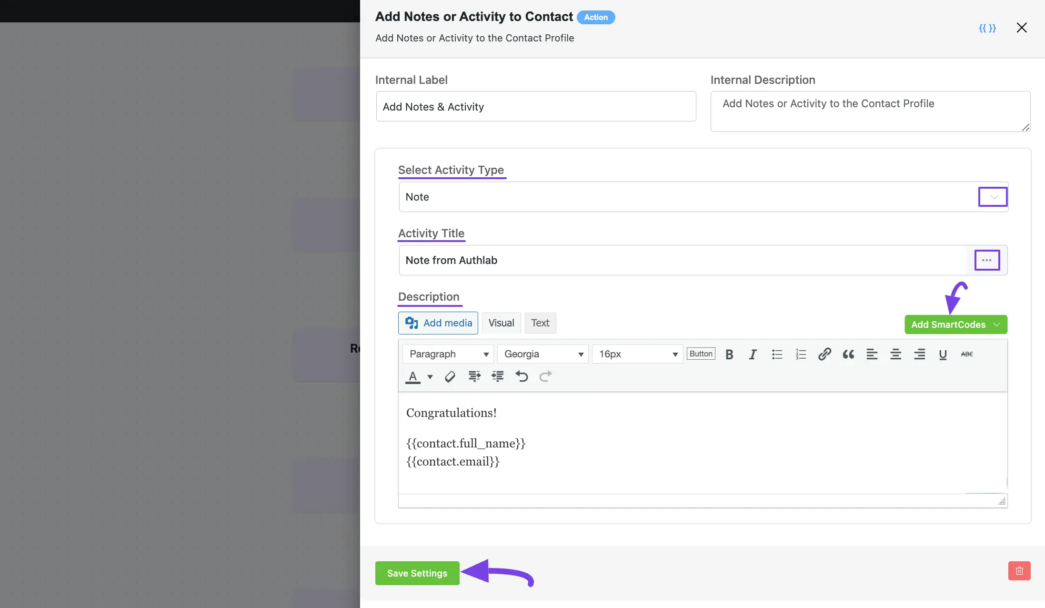
Task: Click the Blockquote icon
Action: point(847,354)
